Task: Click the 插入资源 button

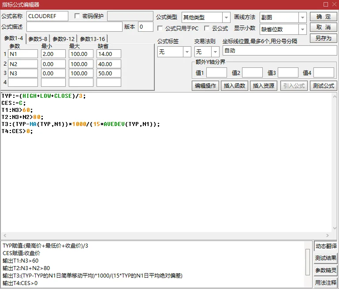Action: (x=264, y=86)
